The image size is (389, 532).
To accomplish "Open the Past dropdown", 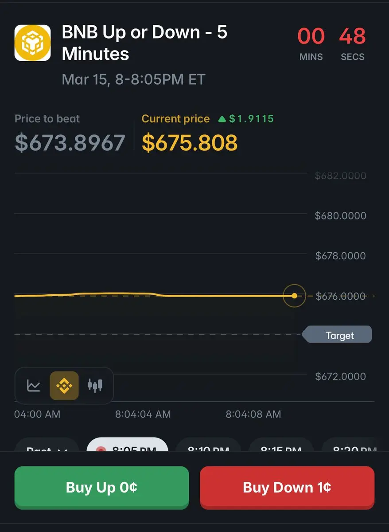I will (x=47, y=447).
